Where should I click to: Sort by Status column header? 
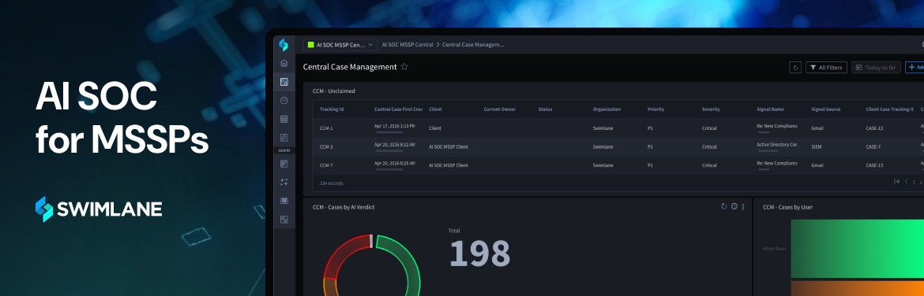click(x=545, y=109)
